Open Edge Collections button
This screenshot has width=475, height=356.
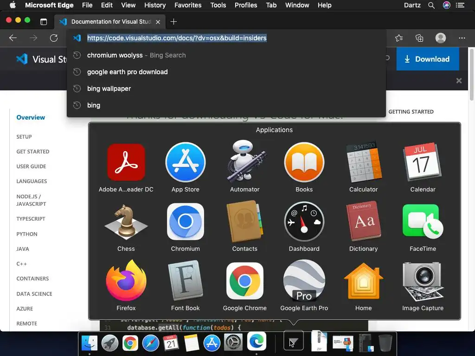(419, 38)
